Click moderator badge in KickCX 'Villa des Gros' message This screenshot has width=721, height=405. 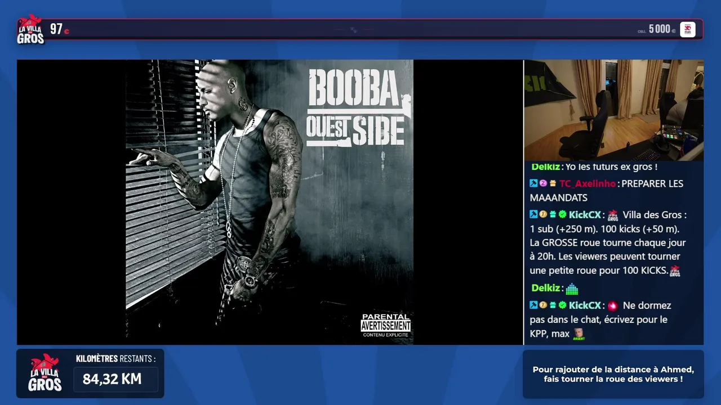point(533,214)
